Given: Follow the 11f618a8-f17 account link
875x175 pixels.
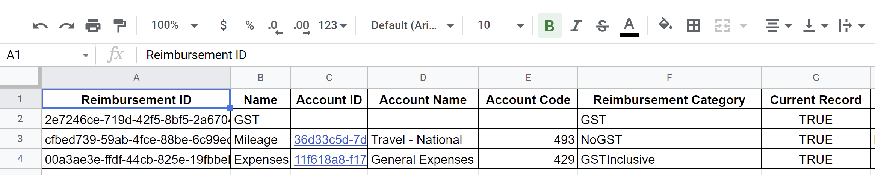Looking at the screenshot, I should (330, 159).
